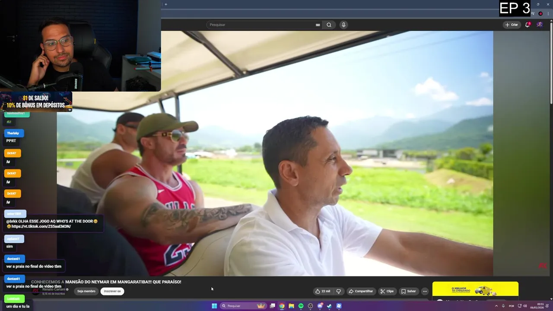The width and height of the screenshot is (553, 311).
Task: Click the video title about Mansão do Neymar
Action: coord(106,282)
